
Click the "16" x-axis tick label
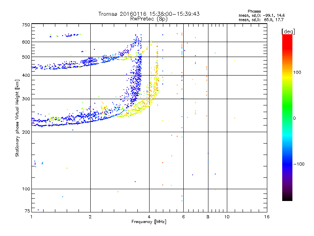tap(267, 217)
